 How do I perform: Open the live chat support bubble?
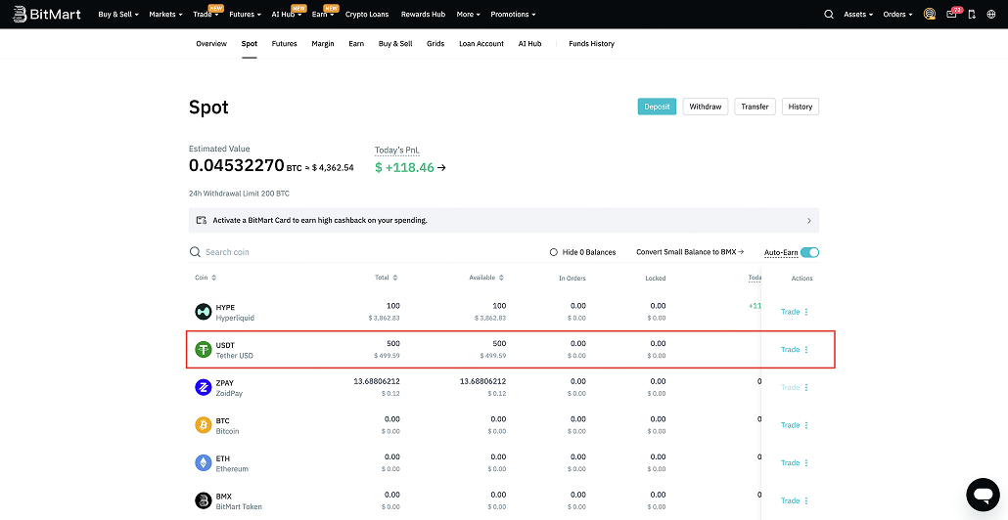tap(983, 495)
